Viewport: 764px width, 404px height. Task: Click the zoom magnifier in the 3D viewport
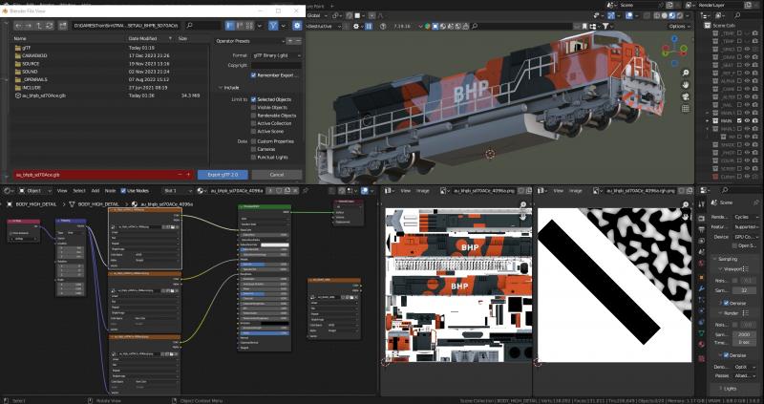(x=686, y=74)
